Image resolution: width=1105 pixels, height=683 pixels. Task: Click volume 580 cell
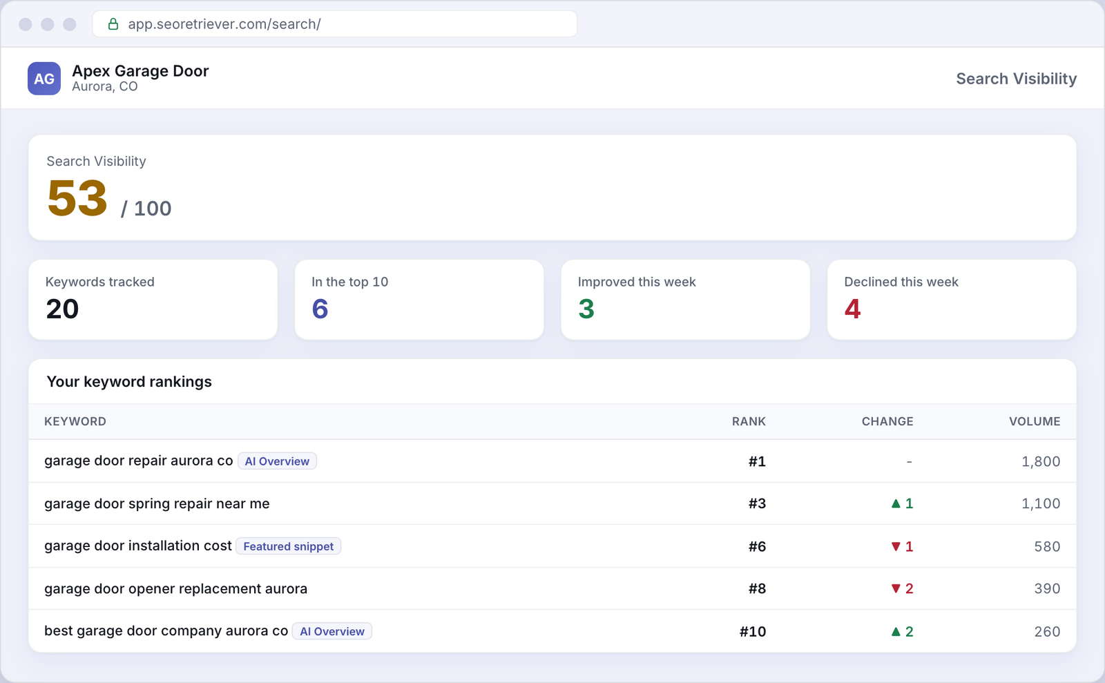[x=1047, y=546]
